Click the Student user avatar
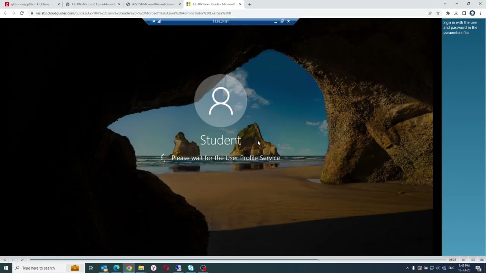 click(x=221, y=101)
